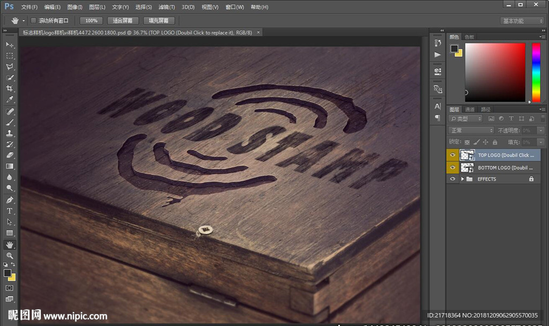This screenshot has width=549, height=326.
Task: Select the Polygonal Lasso tool
Action: click(x=10, y=67)
